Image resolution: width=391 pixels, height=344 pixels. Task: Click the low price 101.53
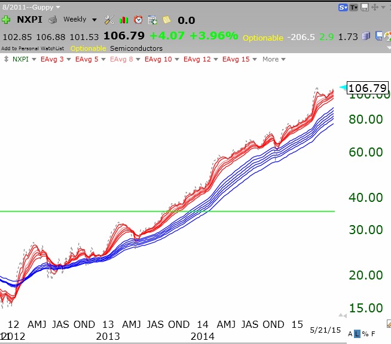coord(84,37)
